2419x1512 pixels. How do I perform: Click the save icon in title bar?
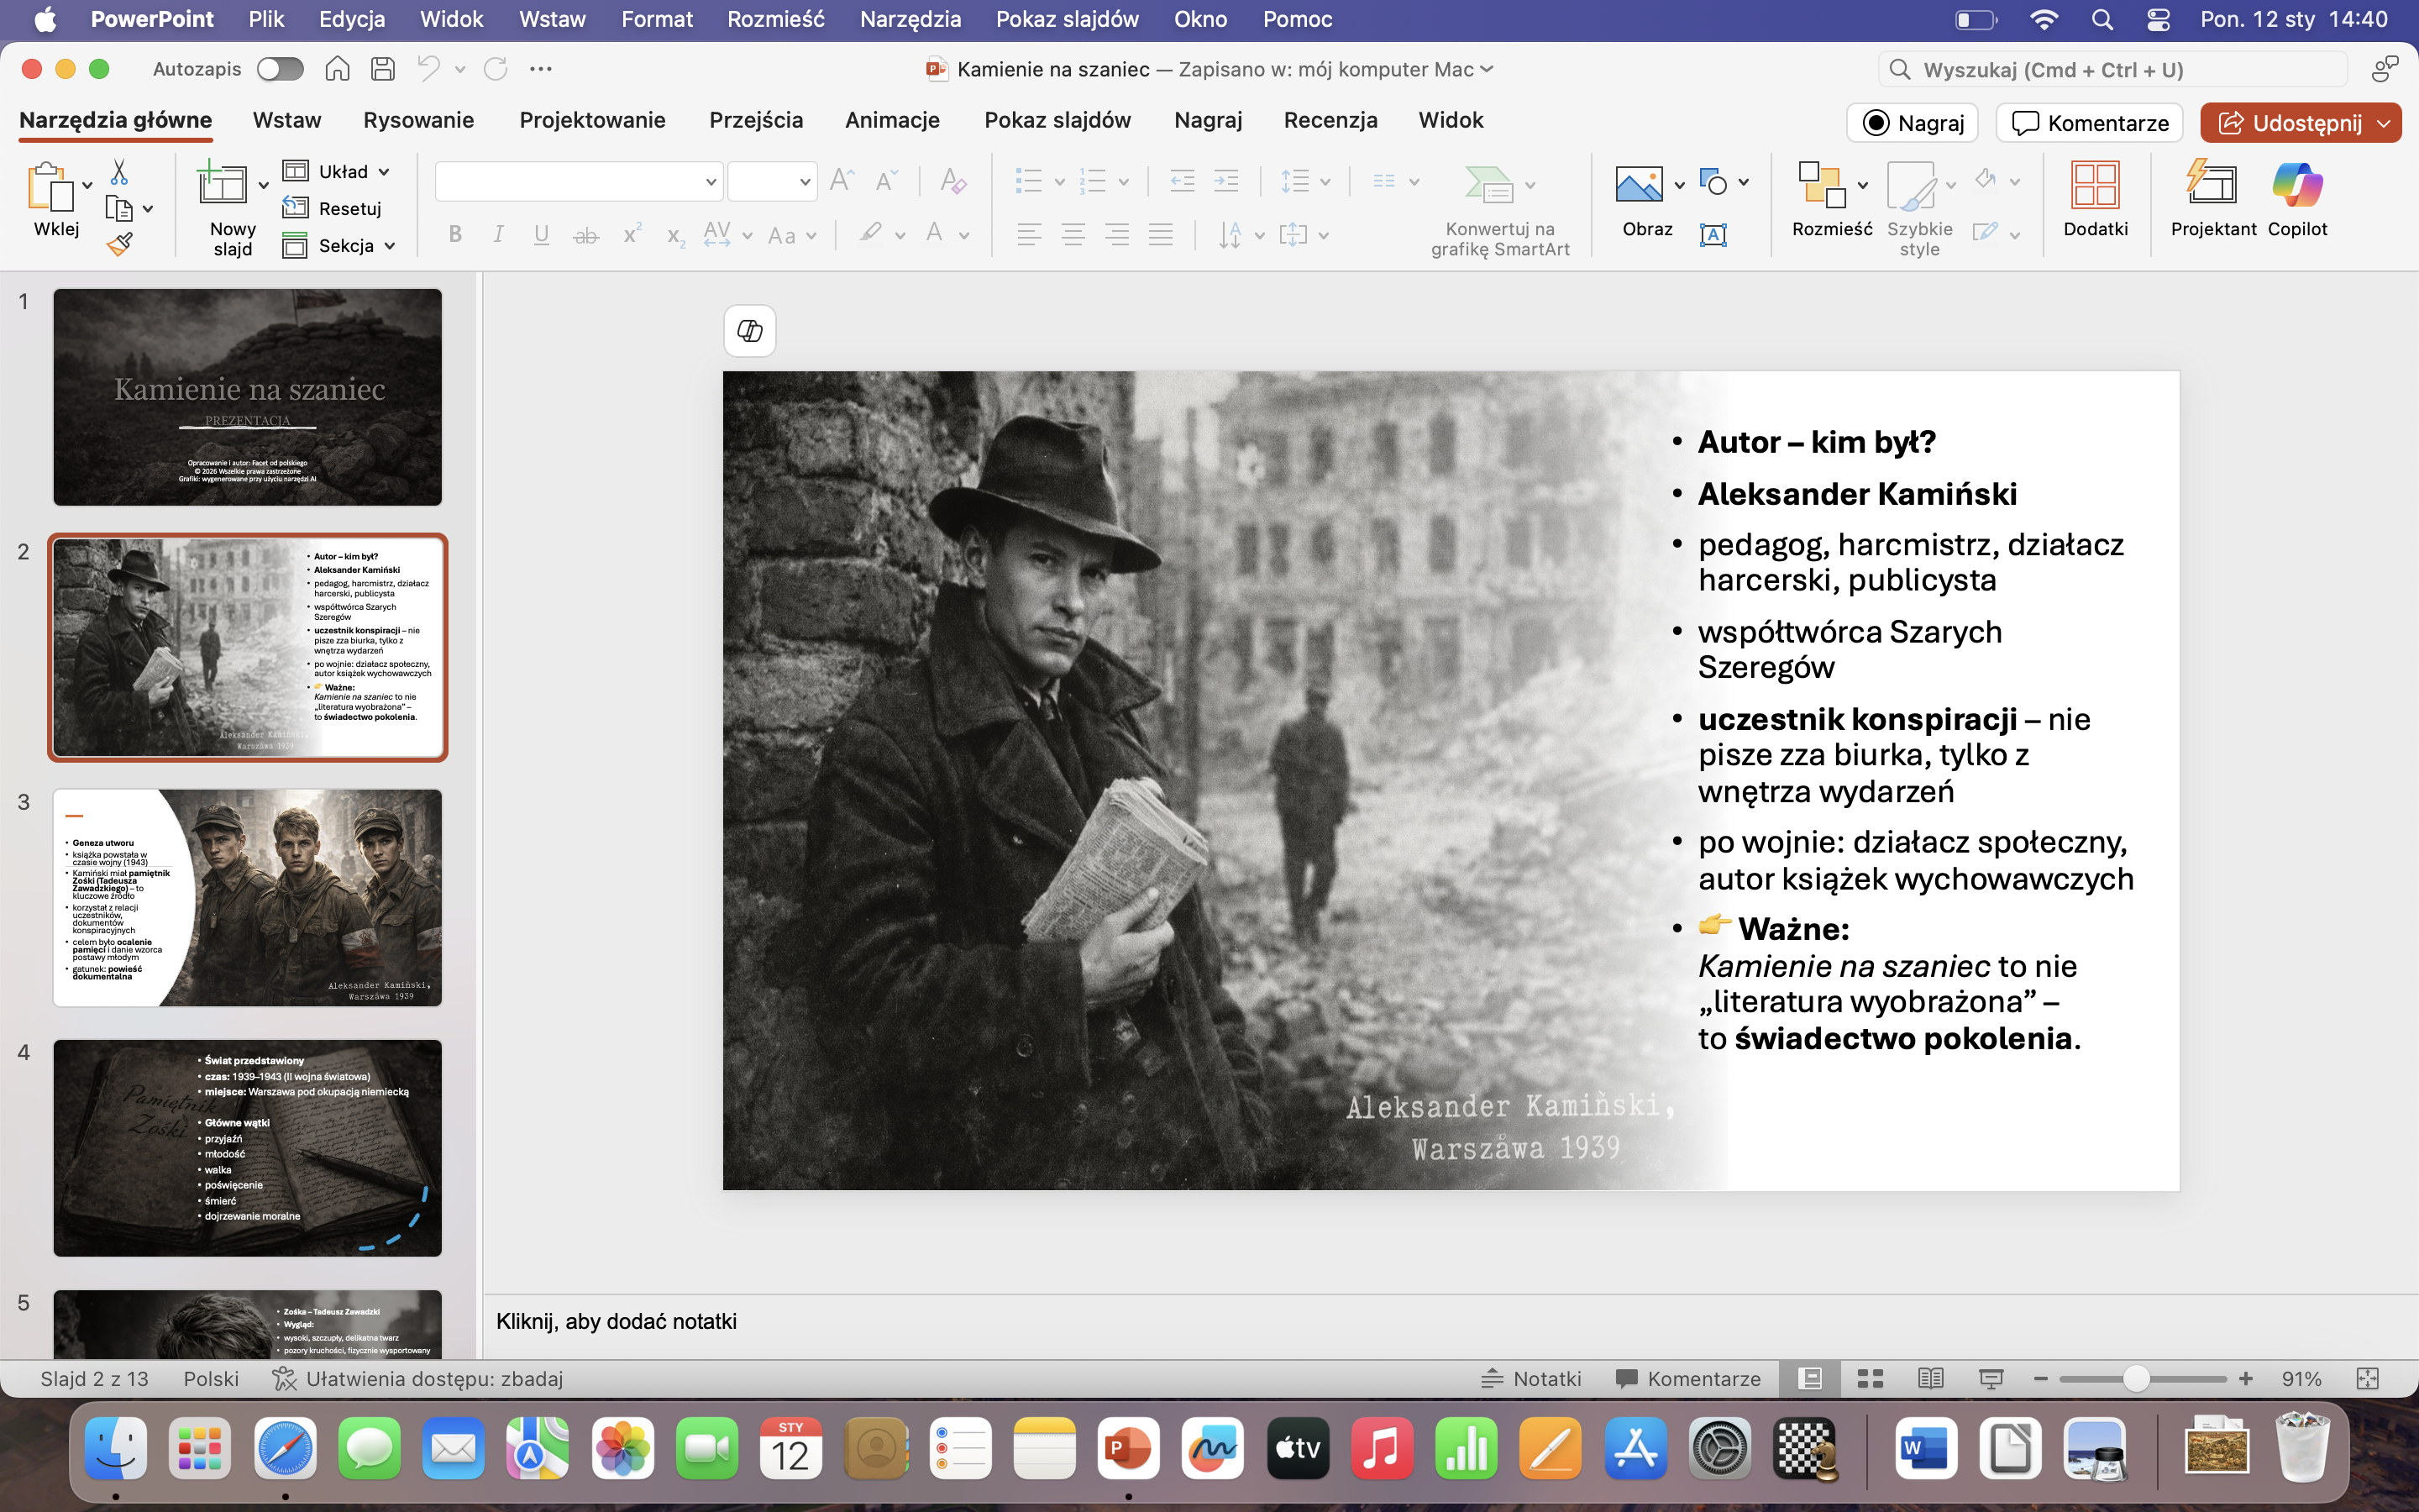click(x=382, y=69)
